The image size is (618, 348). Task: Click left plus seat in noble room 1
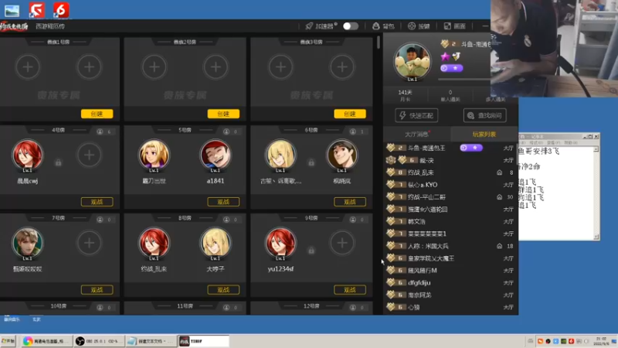tap(28, 67)
